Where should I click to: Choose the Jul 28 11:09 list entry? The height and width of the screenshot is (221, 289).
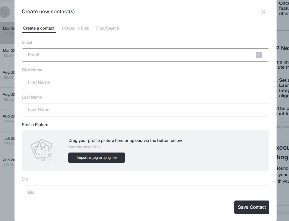(x=8, y=141)
